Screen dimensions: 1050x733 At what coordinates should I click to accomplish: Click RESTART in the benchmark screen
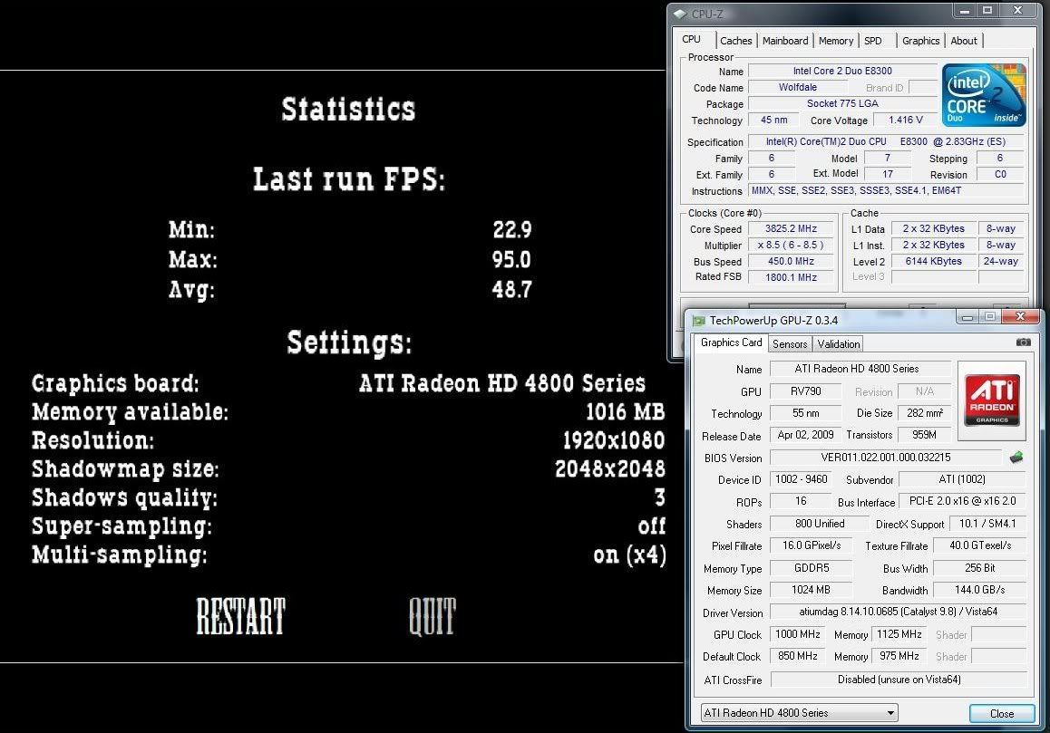[241, 616]
